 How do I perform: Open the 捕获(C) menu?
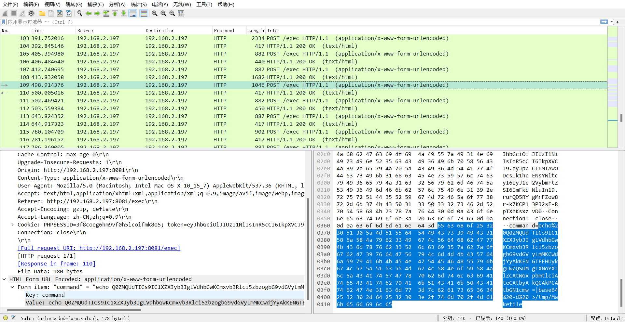click(96, 4)
